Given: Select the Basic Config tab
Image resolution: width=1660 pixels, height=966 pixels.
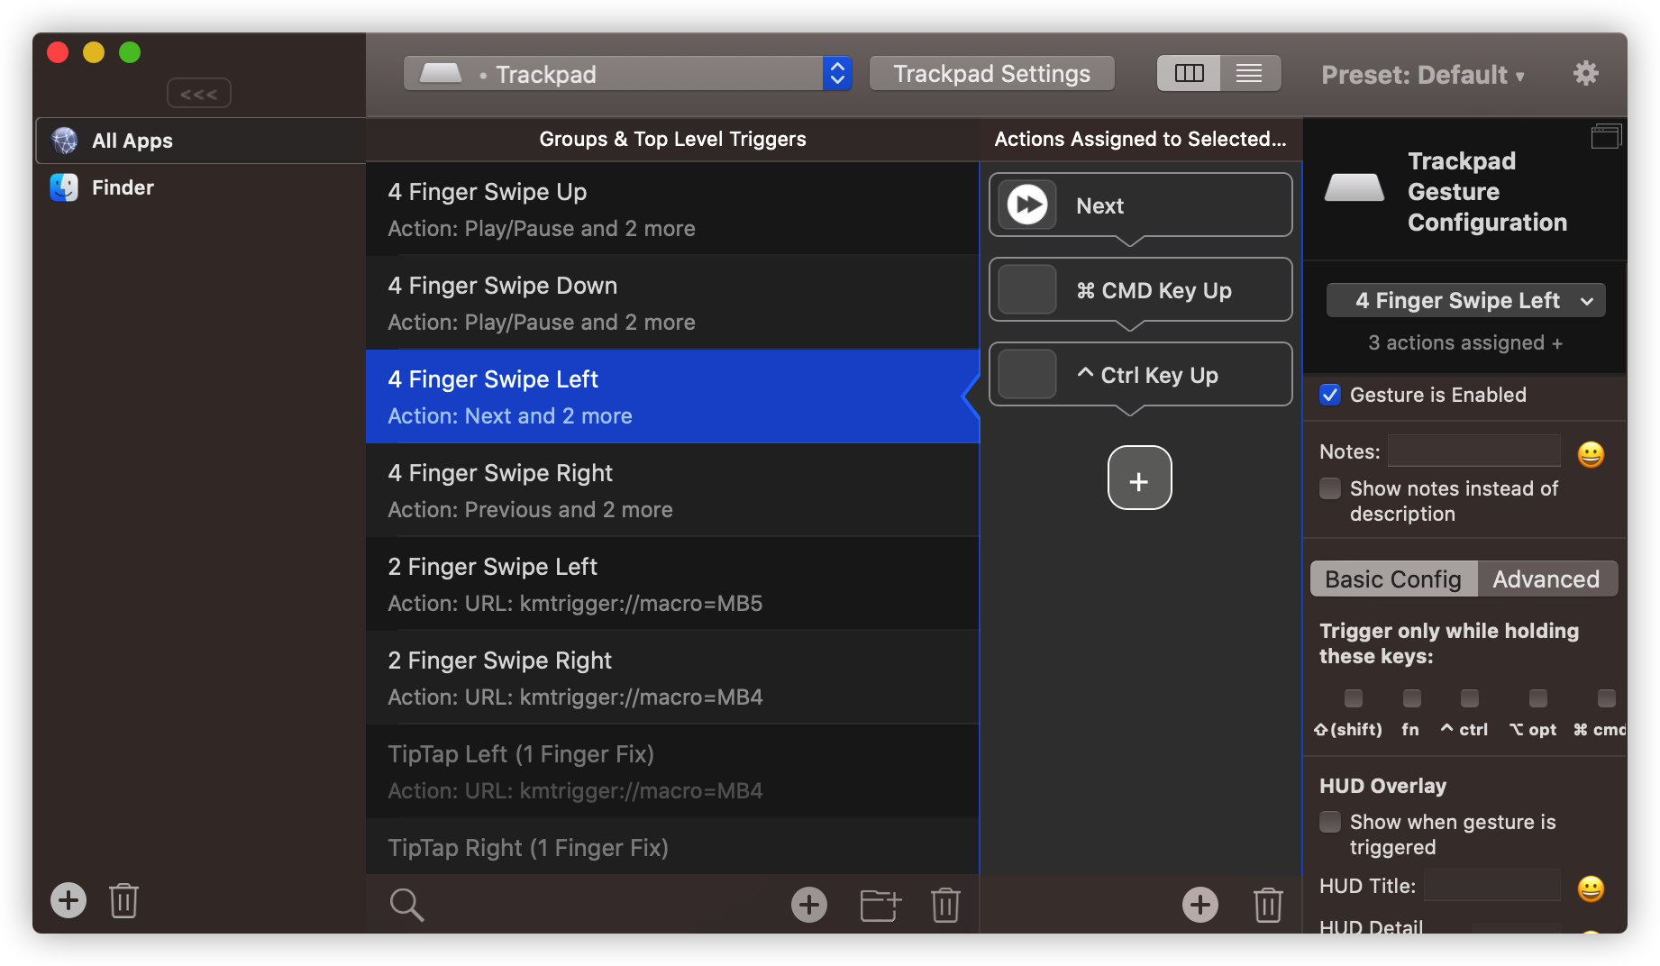Looking at the screenshot, I should (x=1393, y=579).
